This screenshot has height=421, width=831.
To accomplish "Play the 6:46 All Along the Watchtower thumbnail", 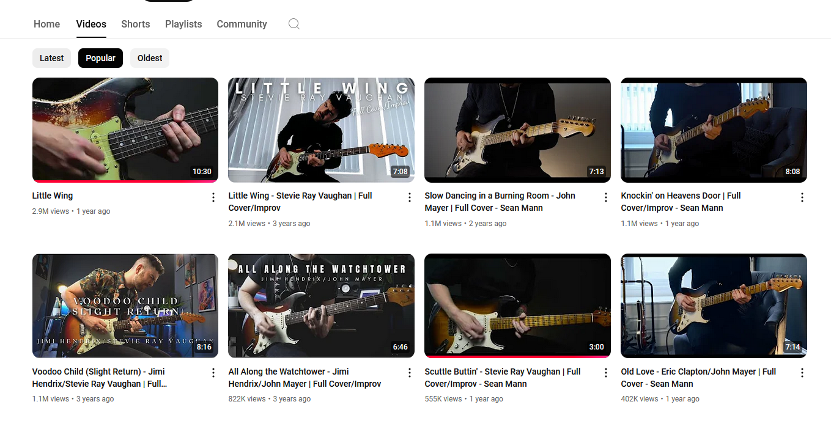I will [322, 306].
